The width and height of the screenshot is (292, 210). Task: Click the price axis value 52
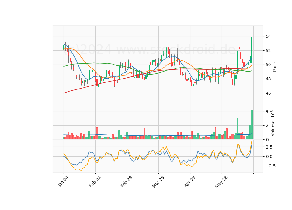[268, 51]
